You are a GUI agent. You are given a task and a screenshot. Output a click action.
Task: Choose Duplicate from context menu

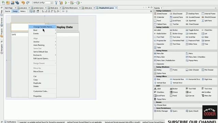coord(42,83)
